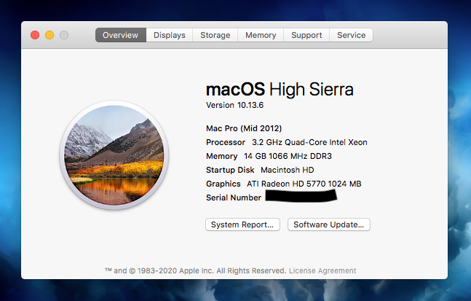
Task: Click the macOS High Sierra landscape icon
Action: click(114, 155)
